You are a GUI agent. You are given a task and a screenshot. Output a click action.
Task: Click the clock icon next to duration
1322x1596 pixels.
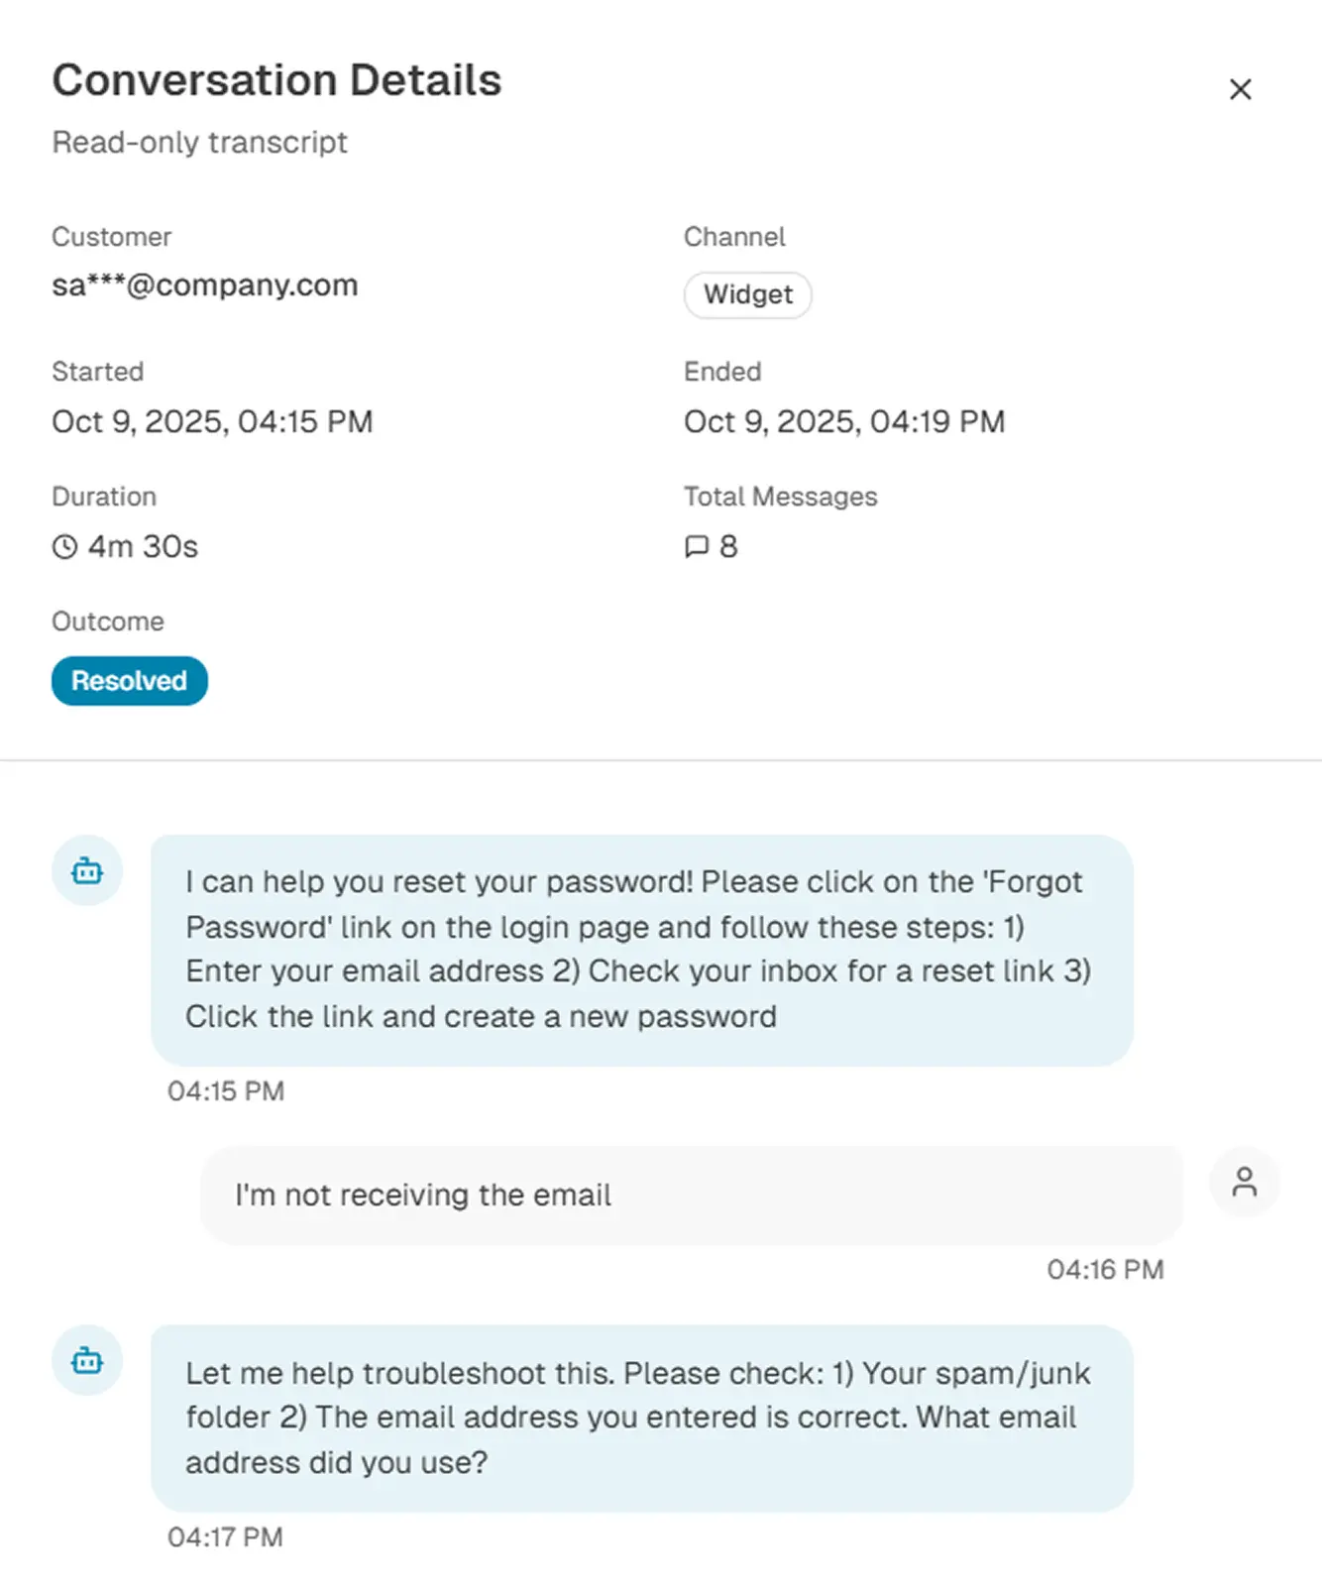tap(64, 547)
